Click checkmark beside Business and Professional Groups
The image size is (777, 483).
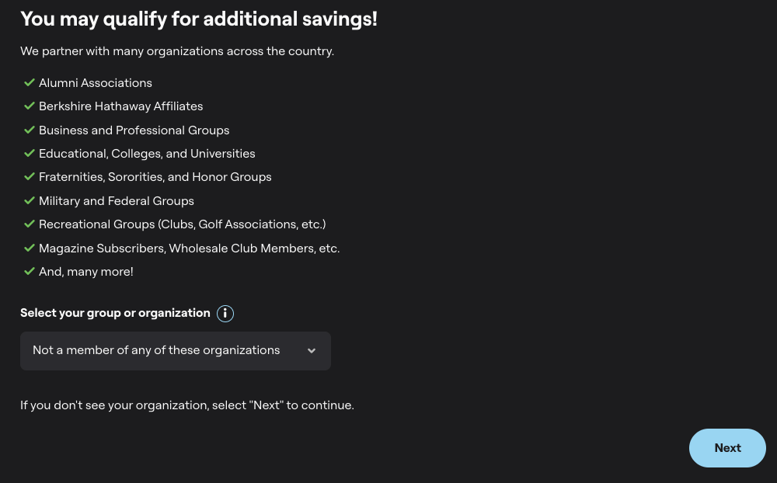click(30, 130)
